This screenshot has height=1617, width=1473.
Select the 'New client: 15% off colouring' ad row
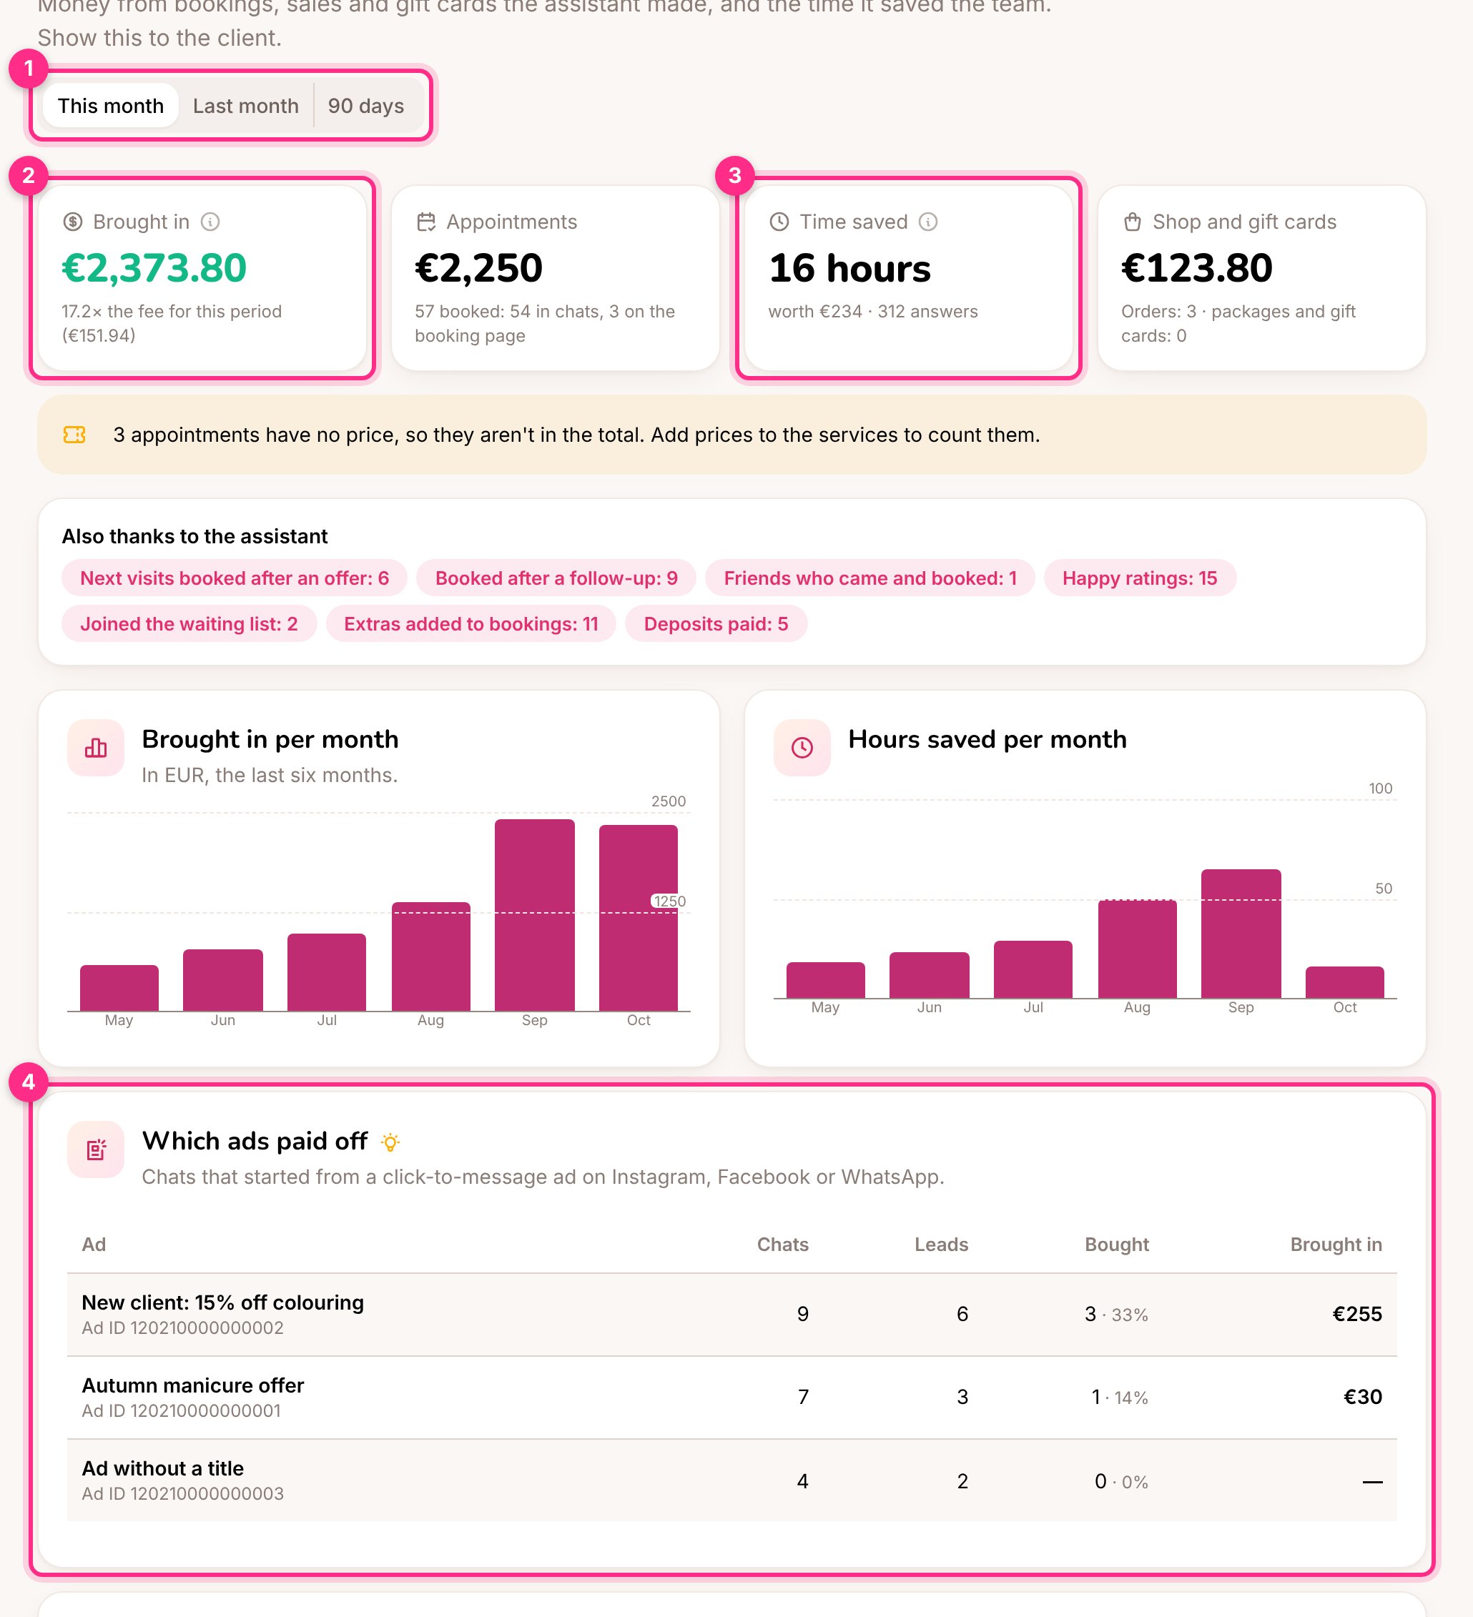(731, 1315)
